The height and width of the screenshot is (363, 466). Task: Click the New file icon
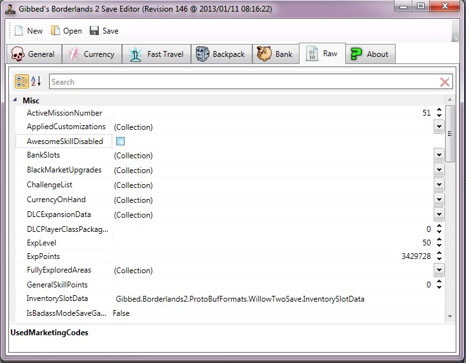19,30
